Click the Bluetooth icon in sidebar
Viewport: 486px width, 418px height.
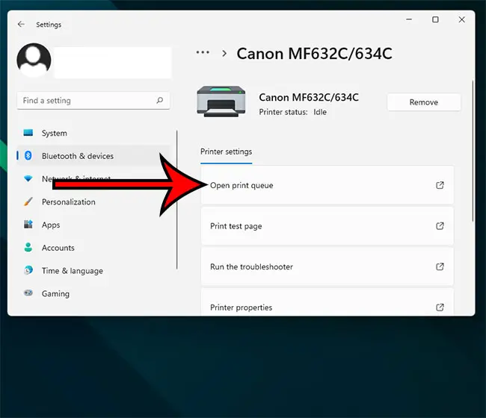click(28, 155)
